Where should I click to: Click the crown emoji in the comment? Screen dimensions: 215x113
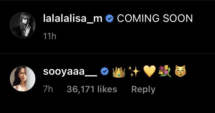tap(119, 71)
